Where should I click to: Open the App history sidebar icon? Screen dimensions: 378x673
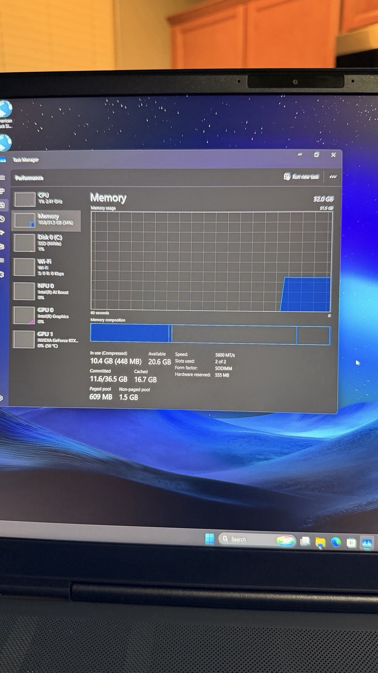point(2,219)
